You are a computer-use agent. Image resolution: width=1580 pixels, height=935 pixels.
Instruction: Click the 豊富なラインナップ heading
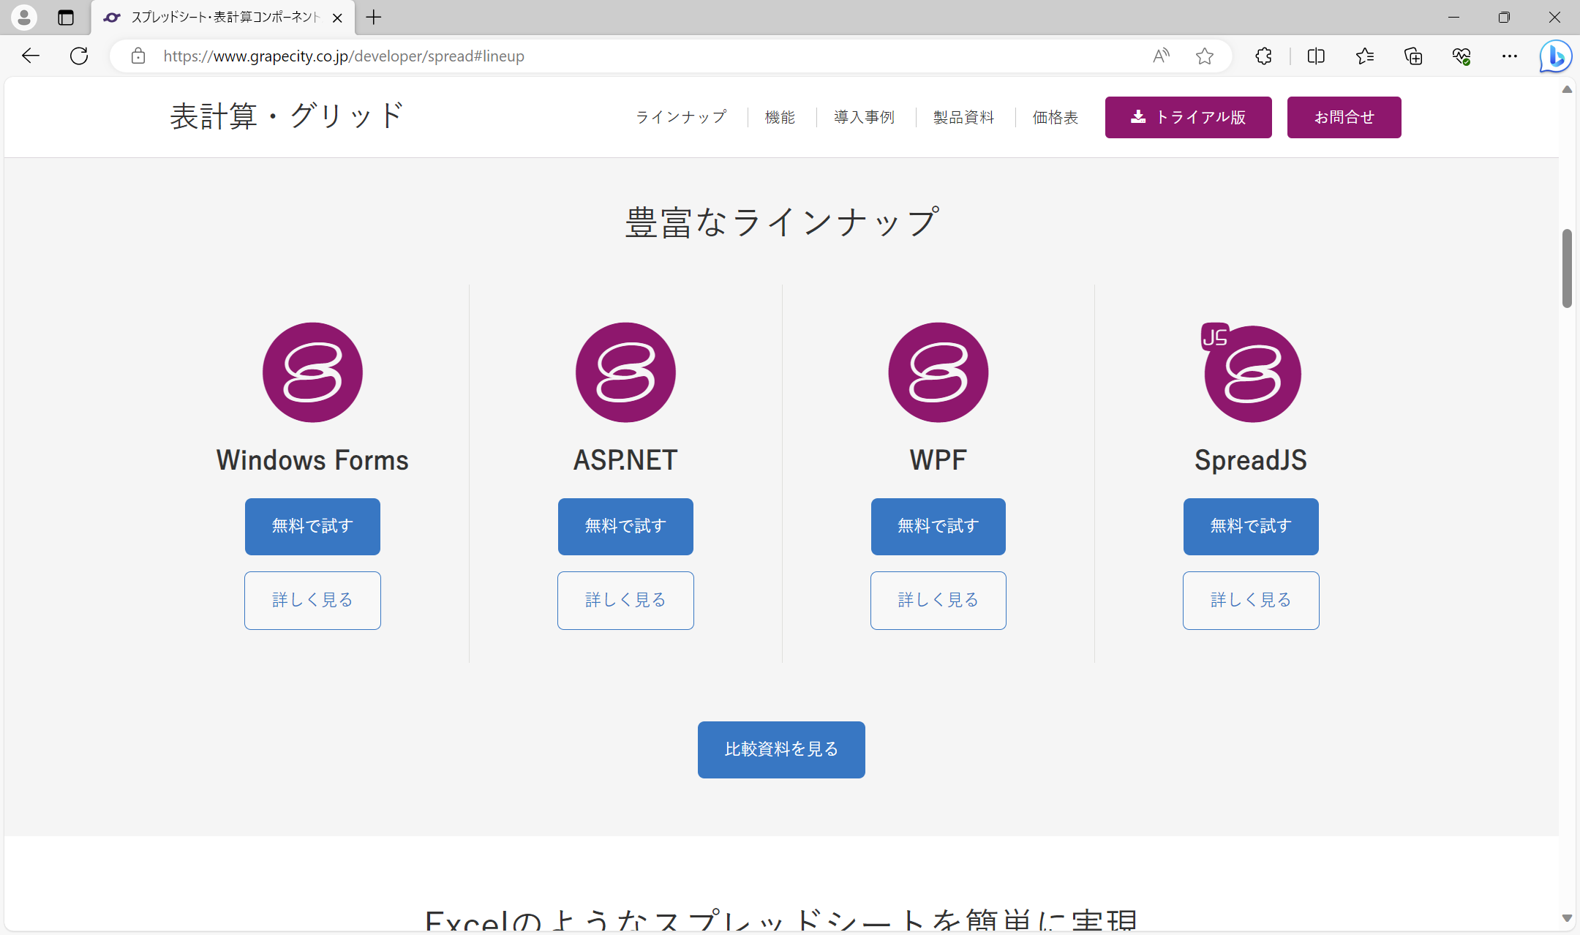click(781, 222)
